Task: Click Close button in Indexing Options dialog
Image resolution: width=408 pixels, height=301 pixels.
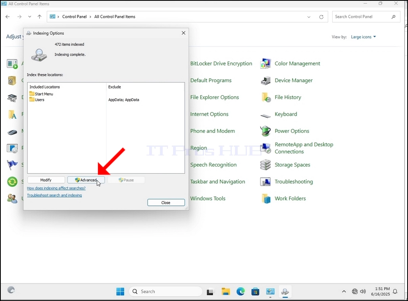Action: pos(166,203)
